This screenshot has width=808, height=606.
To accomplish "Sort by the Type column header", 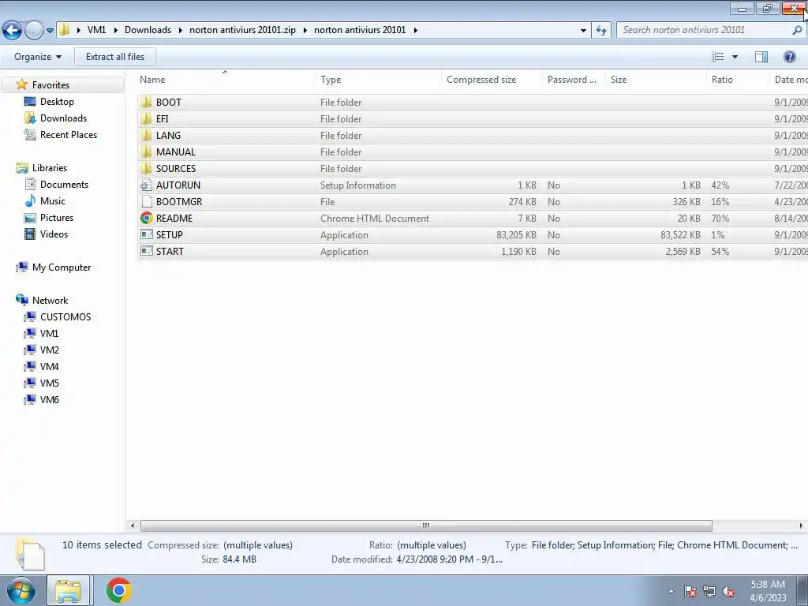I will click(378, 80).
